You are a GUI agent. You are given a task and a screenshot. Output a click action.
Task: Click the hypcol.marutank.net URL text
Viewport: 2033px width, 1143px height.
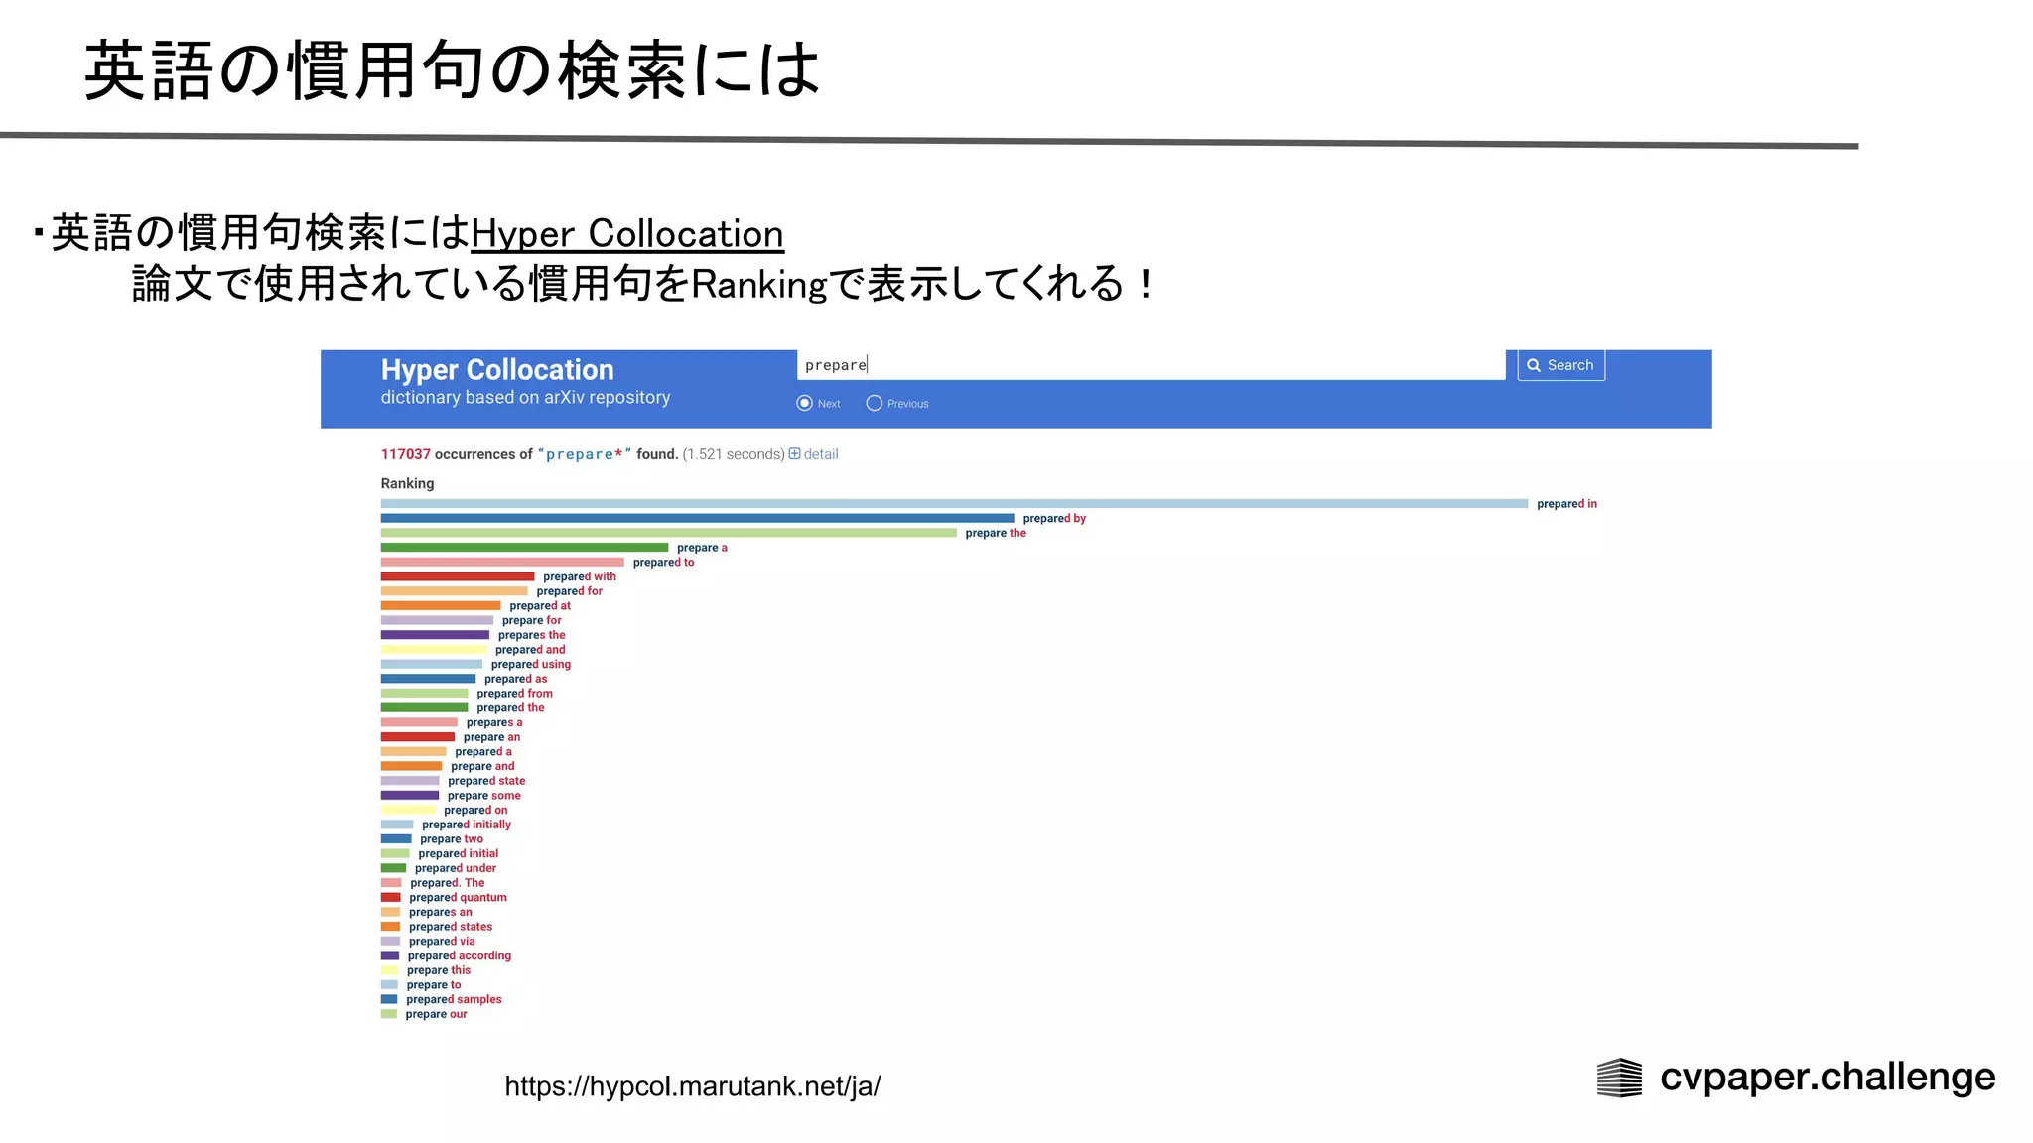[693, 1086]
